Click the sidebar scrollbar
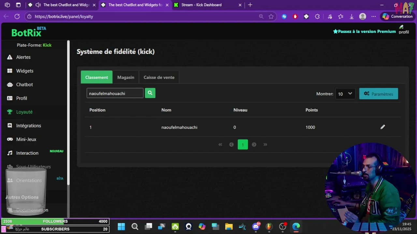This screenshot has height=234, width=417. click(x=68, y=113)
